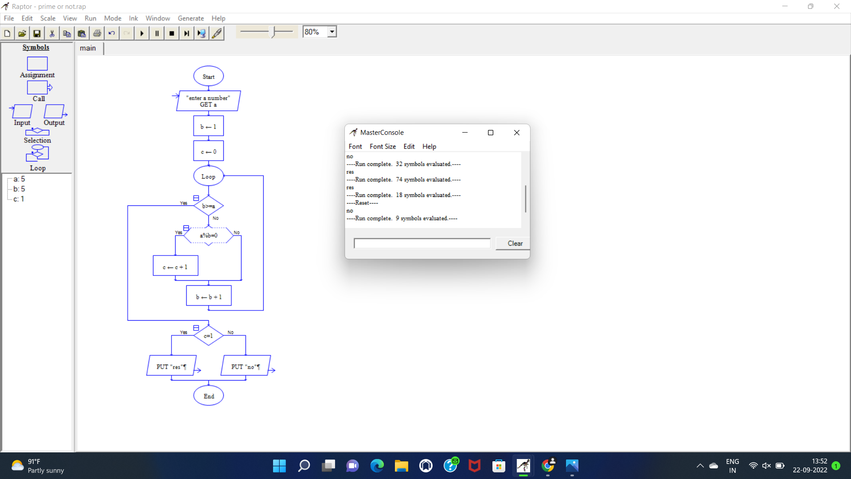Viewport: 851px width, 479px height.
Task: Open the Run menu
Action: coord(90,18)
